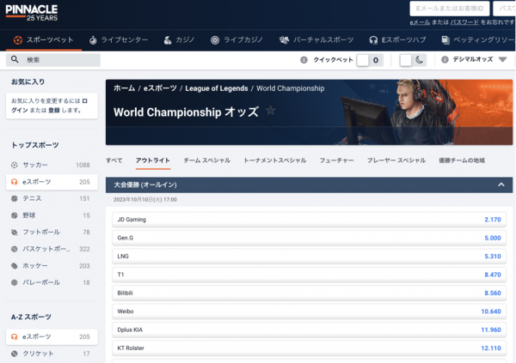Click the League of Legends breadcrumb link

pyautogui.click(x=217, y=88)
